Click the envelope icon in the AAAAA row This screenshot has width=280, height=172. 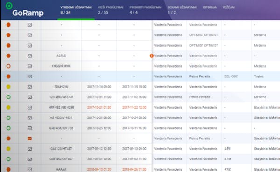point(30,169)
